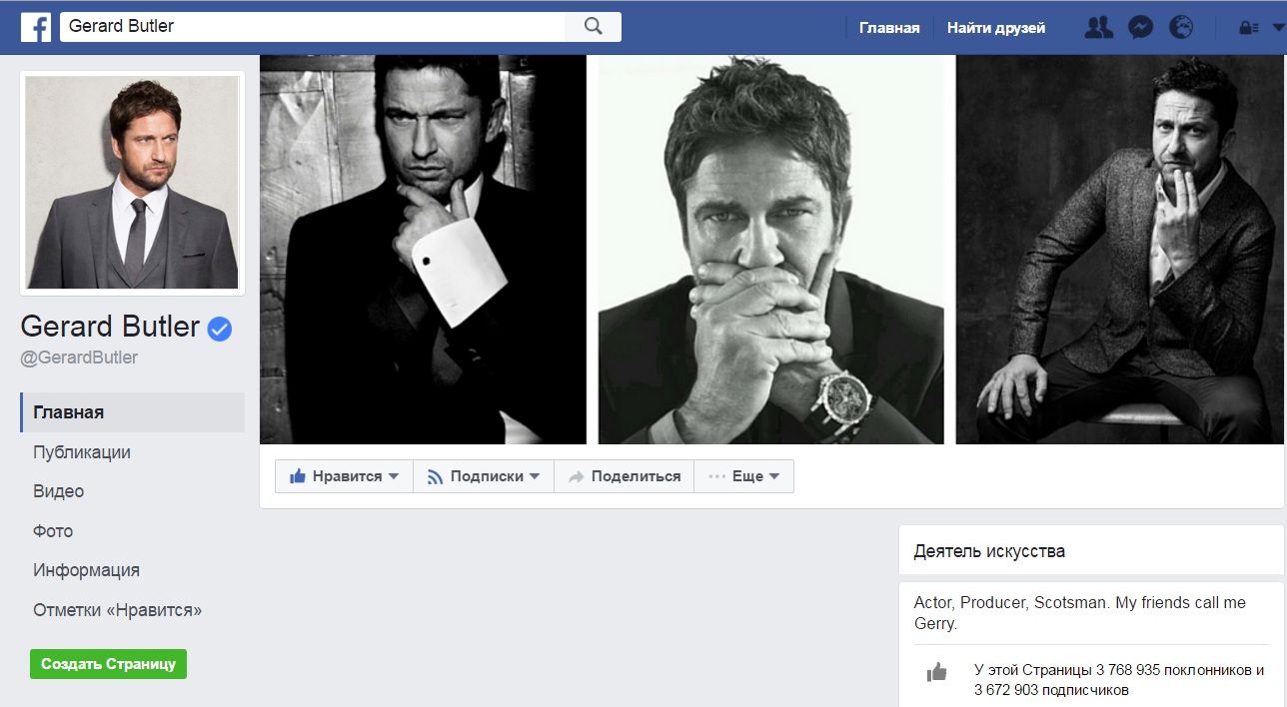Open the notifications globe icon
Viewport: 1287px width, 707px height.
coord(1181,28)
